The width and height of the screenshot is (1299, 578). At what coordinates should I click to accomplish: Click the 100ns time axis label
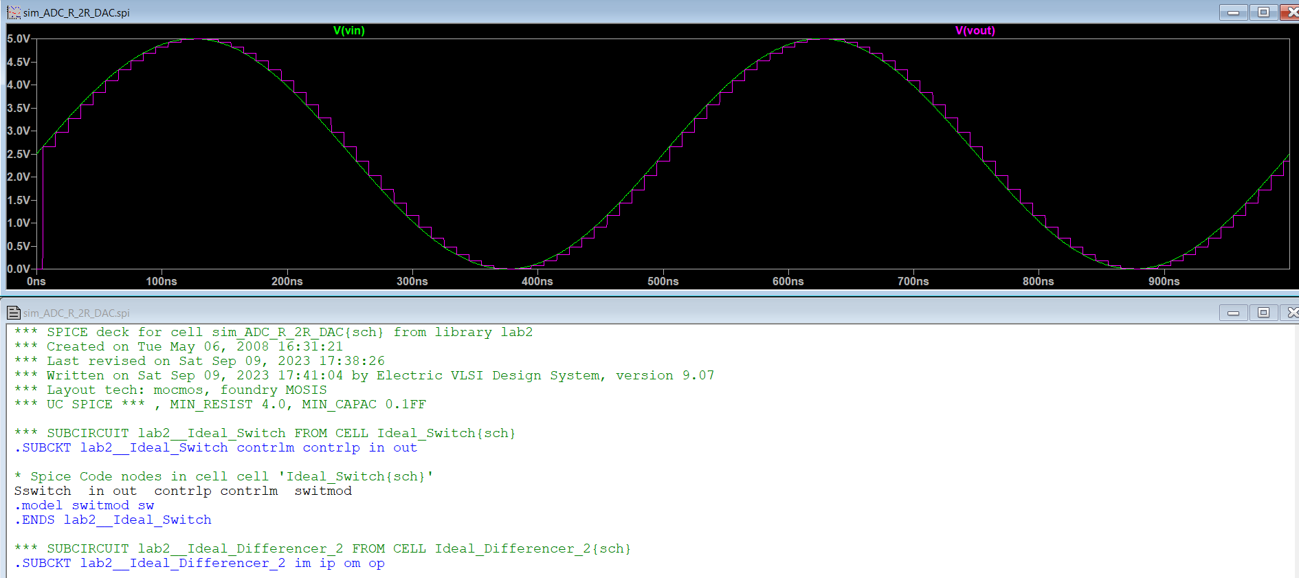click(x=162, y=281)
